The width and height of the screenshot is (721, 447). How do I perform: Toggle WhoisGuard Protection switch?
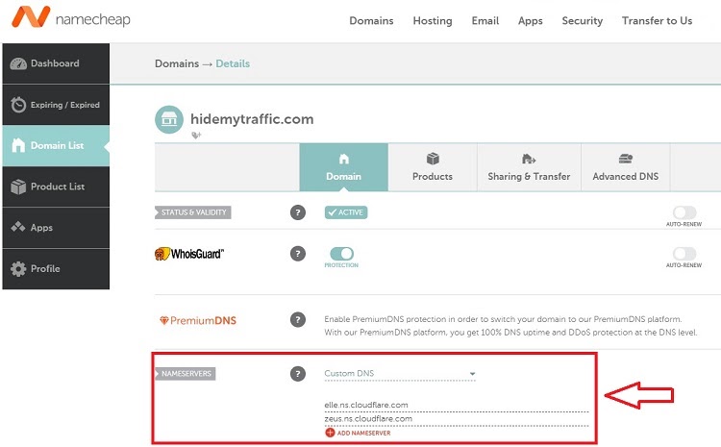(341, 254)
